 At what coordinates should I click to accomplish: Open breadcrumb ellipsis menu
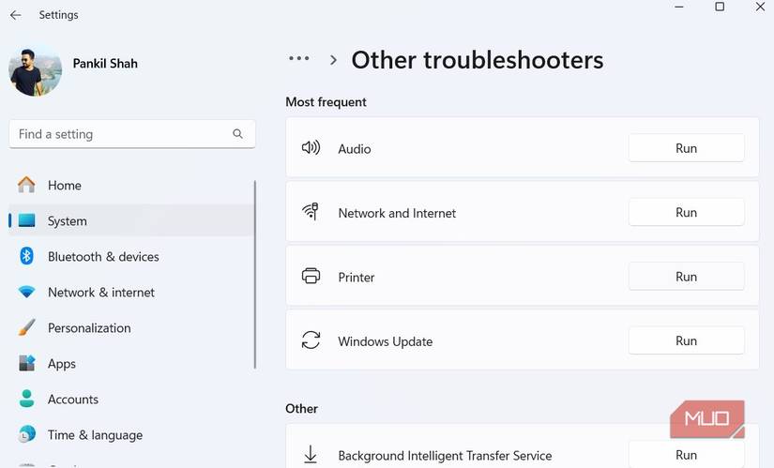tap(298, 59)
